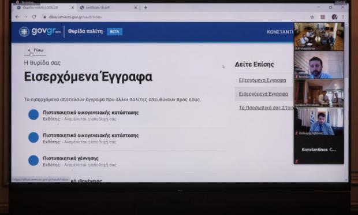Open the Chrome three-dot menu

point(343,17)
